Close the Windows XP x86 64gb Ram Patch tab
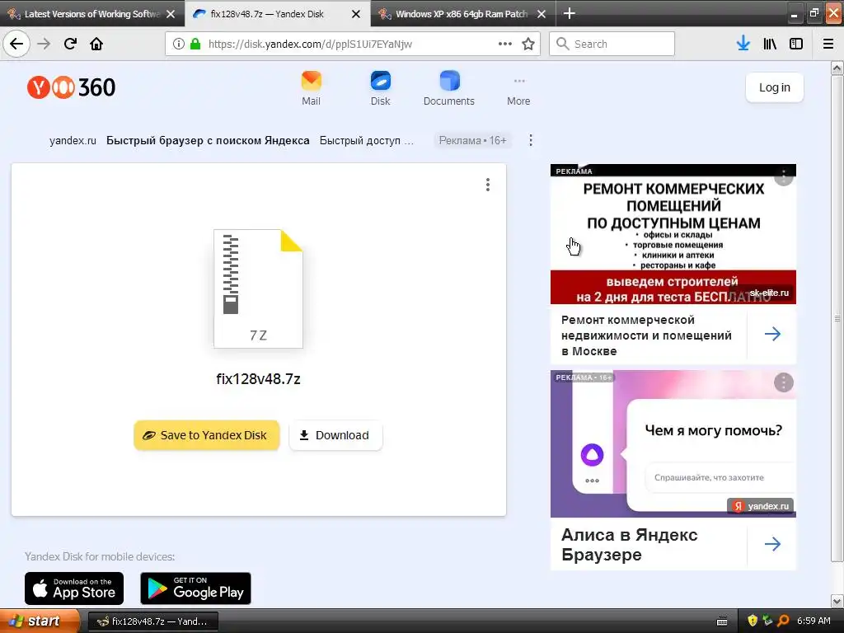 point(542,14)
